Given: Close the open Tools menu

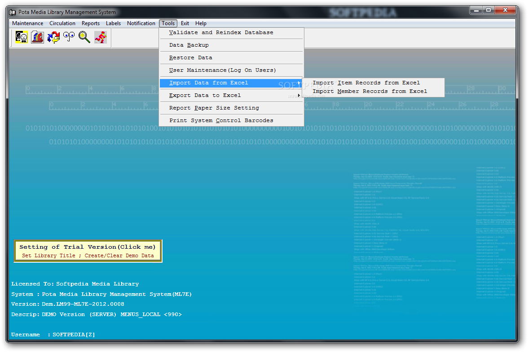Looking at the screenshot, I should point(168,23).
